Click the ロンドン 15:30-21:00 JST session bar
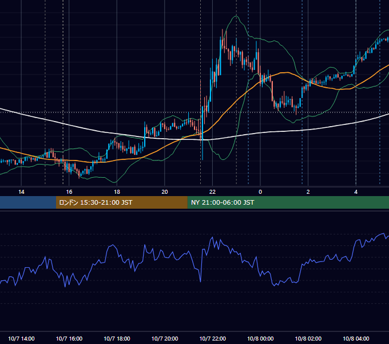This screenshot has height=344, width=389. click(121, 202)
